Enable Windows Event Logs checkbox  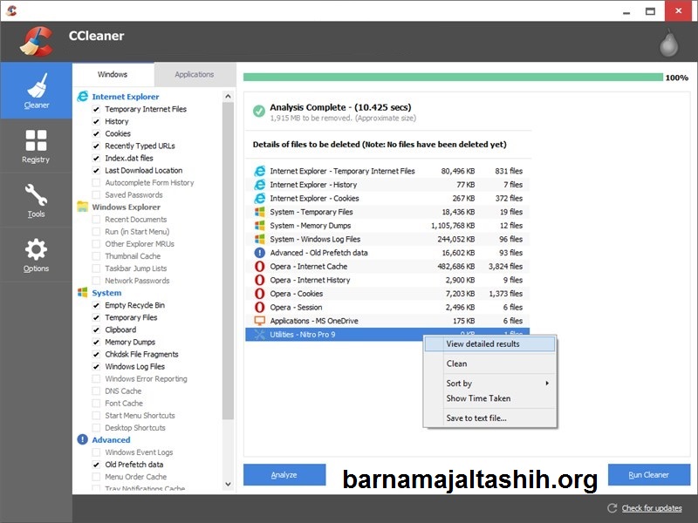pyautogui.click(x=96, y=452)
